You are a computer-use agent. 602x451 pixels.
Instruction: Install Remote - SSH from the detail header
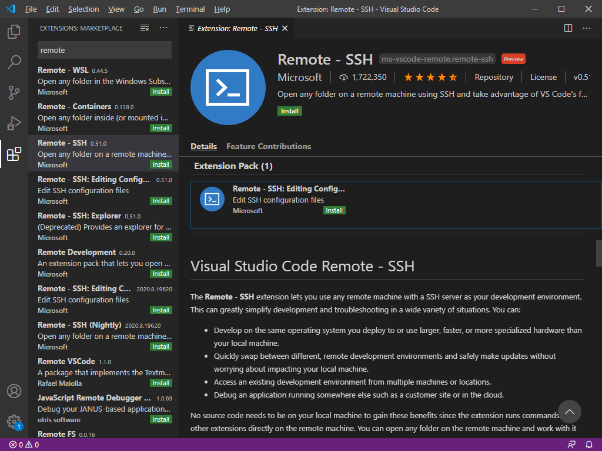(289, 111)
